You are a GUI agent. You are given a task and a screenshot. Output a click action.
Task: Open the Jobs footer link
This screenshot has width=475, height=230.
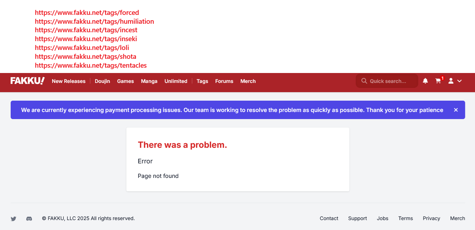[x=382, y=218]
